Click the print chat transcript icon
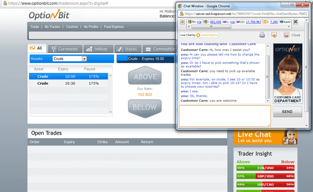This screenshot has width=313, height=192. pyautogui.click(x=262, y=35)
